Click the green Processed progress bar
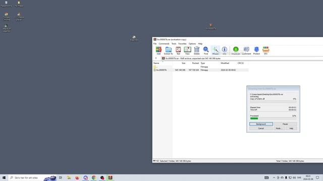323x181 pixels. [x=273, y=119]
